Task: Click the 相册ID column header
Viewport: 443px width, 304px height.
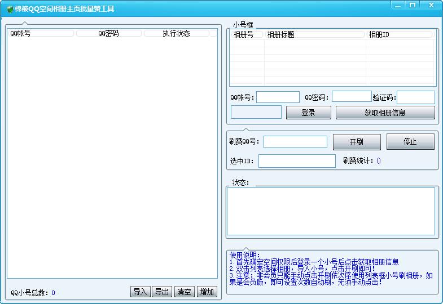Action: pos(399,34)
